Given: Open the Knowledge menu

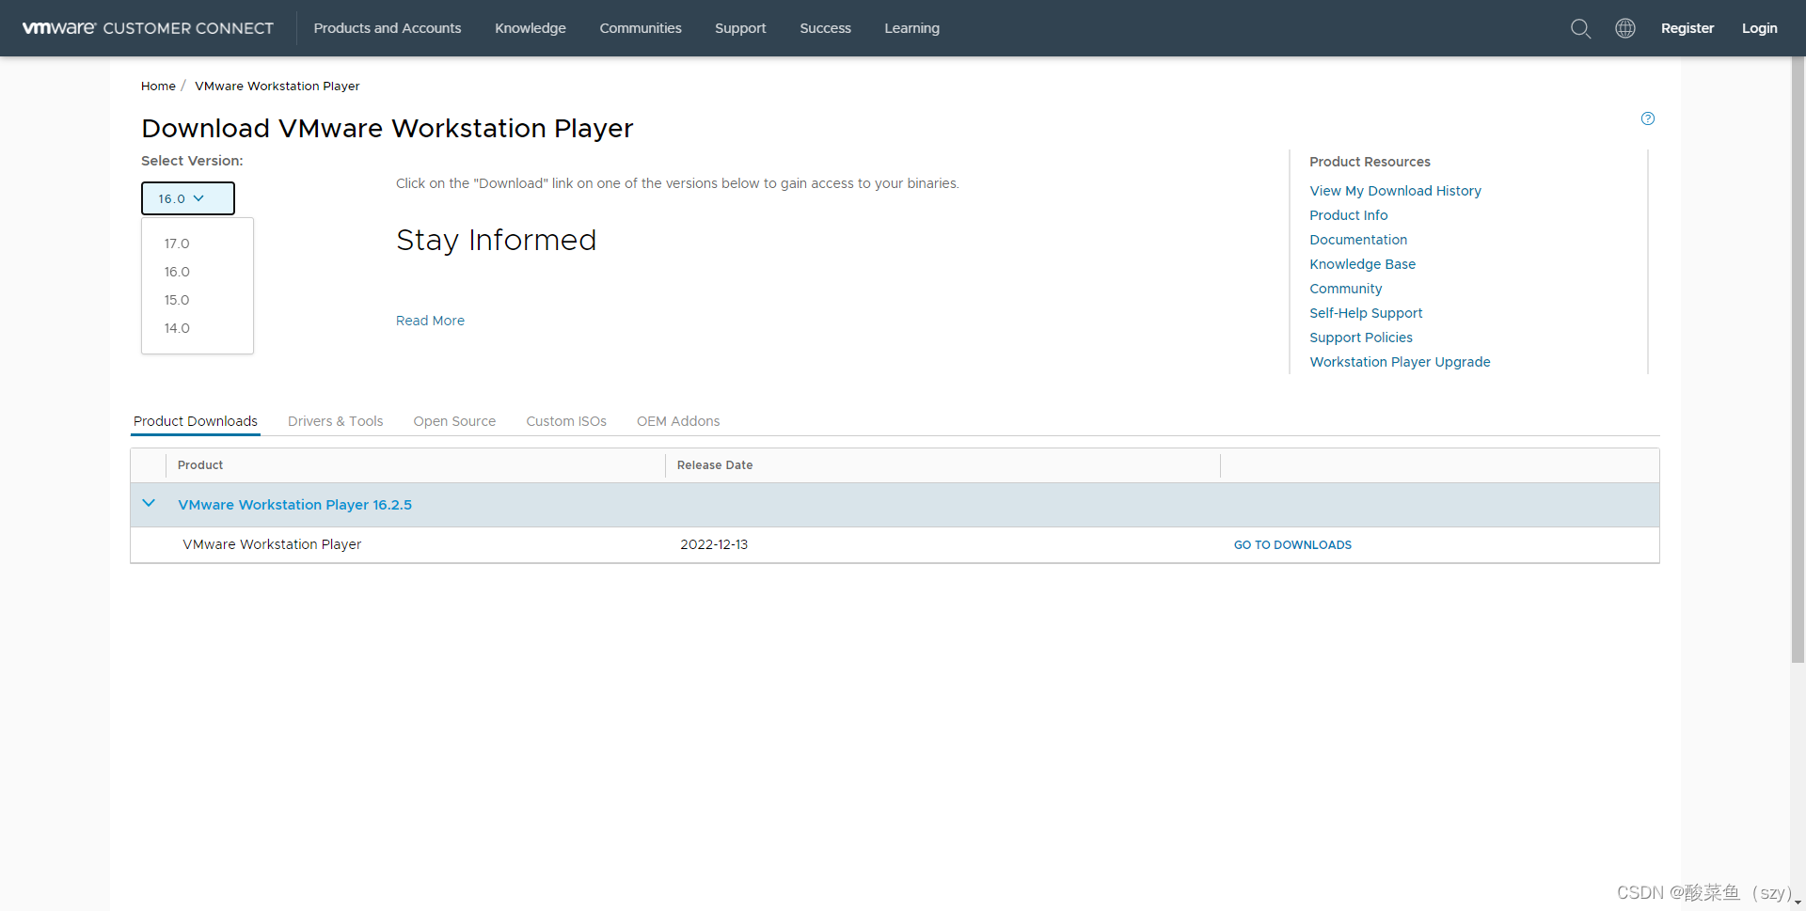Looking at the screenshot, I should [531, 28].
